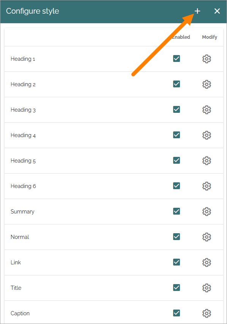Disable the Heading 1 checkbox
Viewport: 227px width, 324px height.
pyautogui.click(x=177, y=58)
